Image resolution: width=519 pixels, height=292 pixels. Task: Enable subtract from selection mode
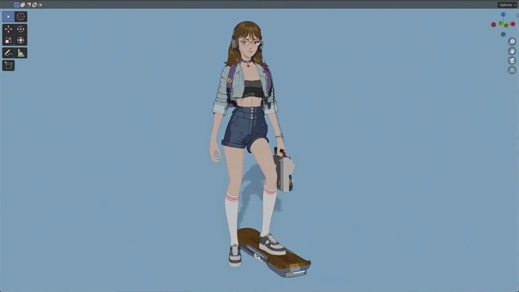point(28,5)
